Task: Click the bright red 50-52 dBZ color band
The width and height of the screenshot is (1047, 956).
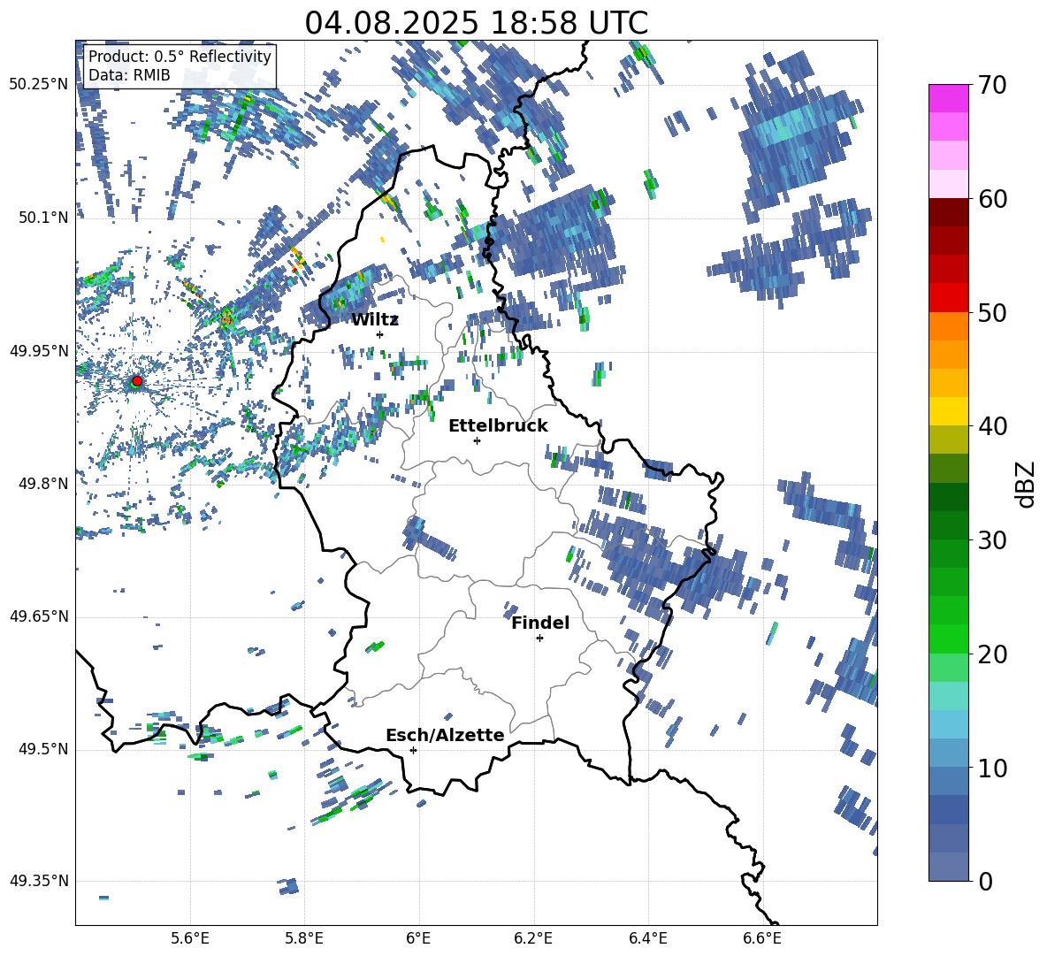Action: pos(948,298)
